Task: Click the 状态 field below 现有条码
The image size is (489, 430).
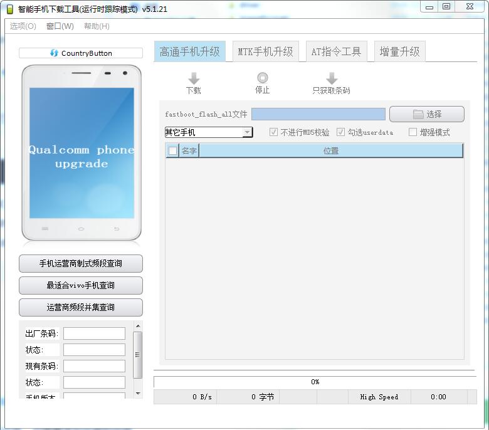Action: tap(94, 382)
